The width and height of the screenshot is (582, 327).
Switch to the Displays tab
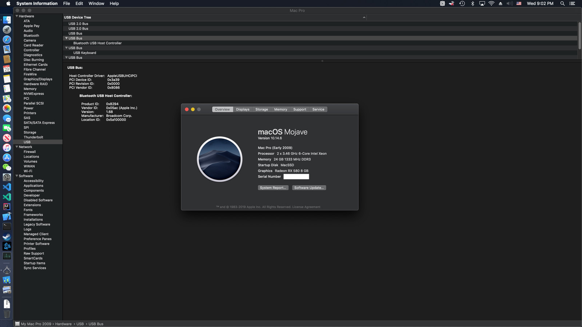[x=243, y=109]
